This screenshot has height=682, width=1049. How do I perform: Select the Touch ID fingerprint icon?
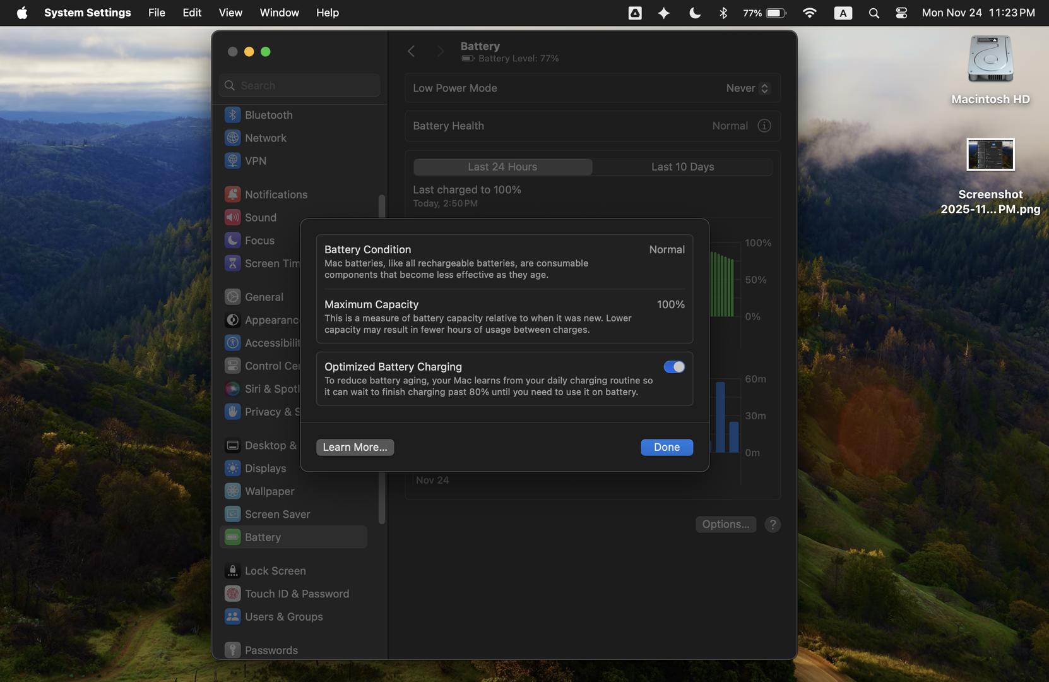tap(233, 594)
